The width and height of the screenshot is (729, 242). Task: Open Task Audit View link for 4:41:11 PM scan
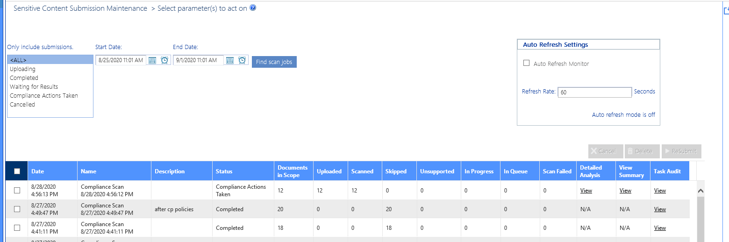coord(660,228)
